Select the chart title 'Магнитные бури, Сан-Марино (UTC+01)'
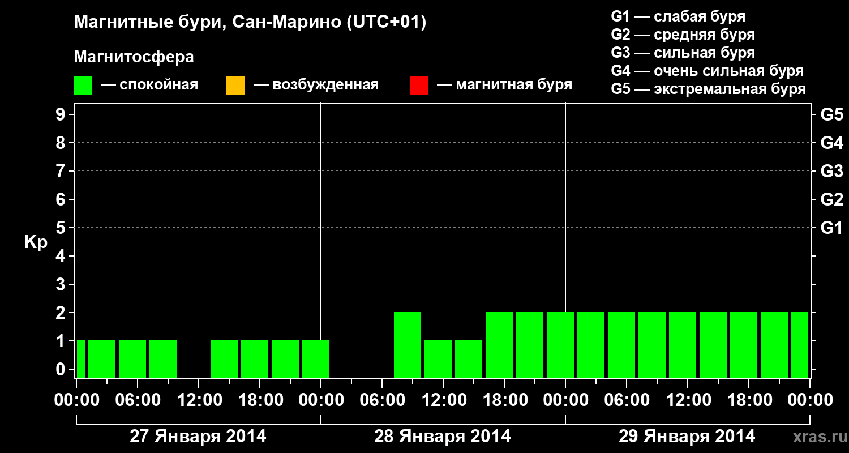Screen dimensions: 849x453 click(x=250, y=23)
